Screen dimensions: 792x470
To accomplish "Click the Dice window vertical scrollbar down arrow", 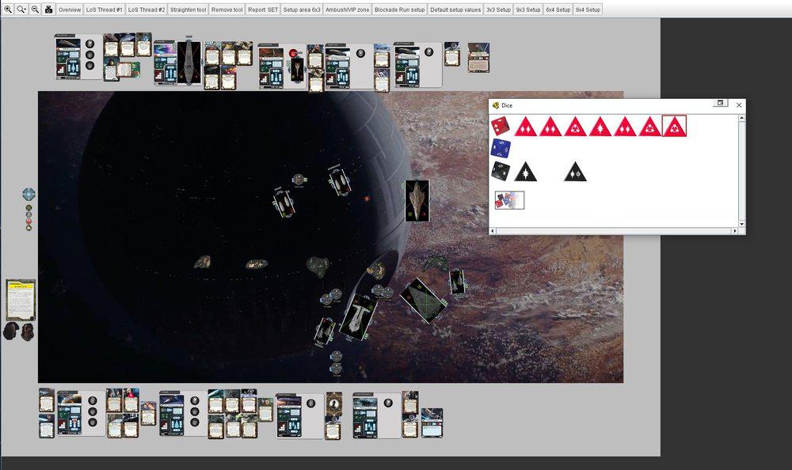I will coord(742,224).
